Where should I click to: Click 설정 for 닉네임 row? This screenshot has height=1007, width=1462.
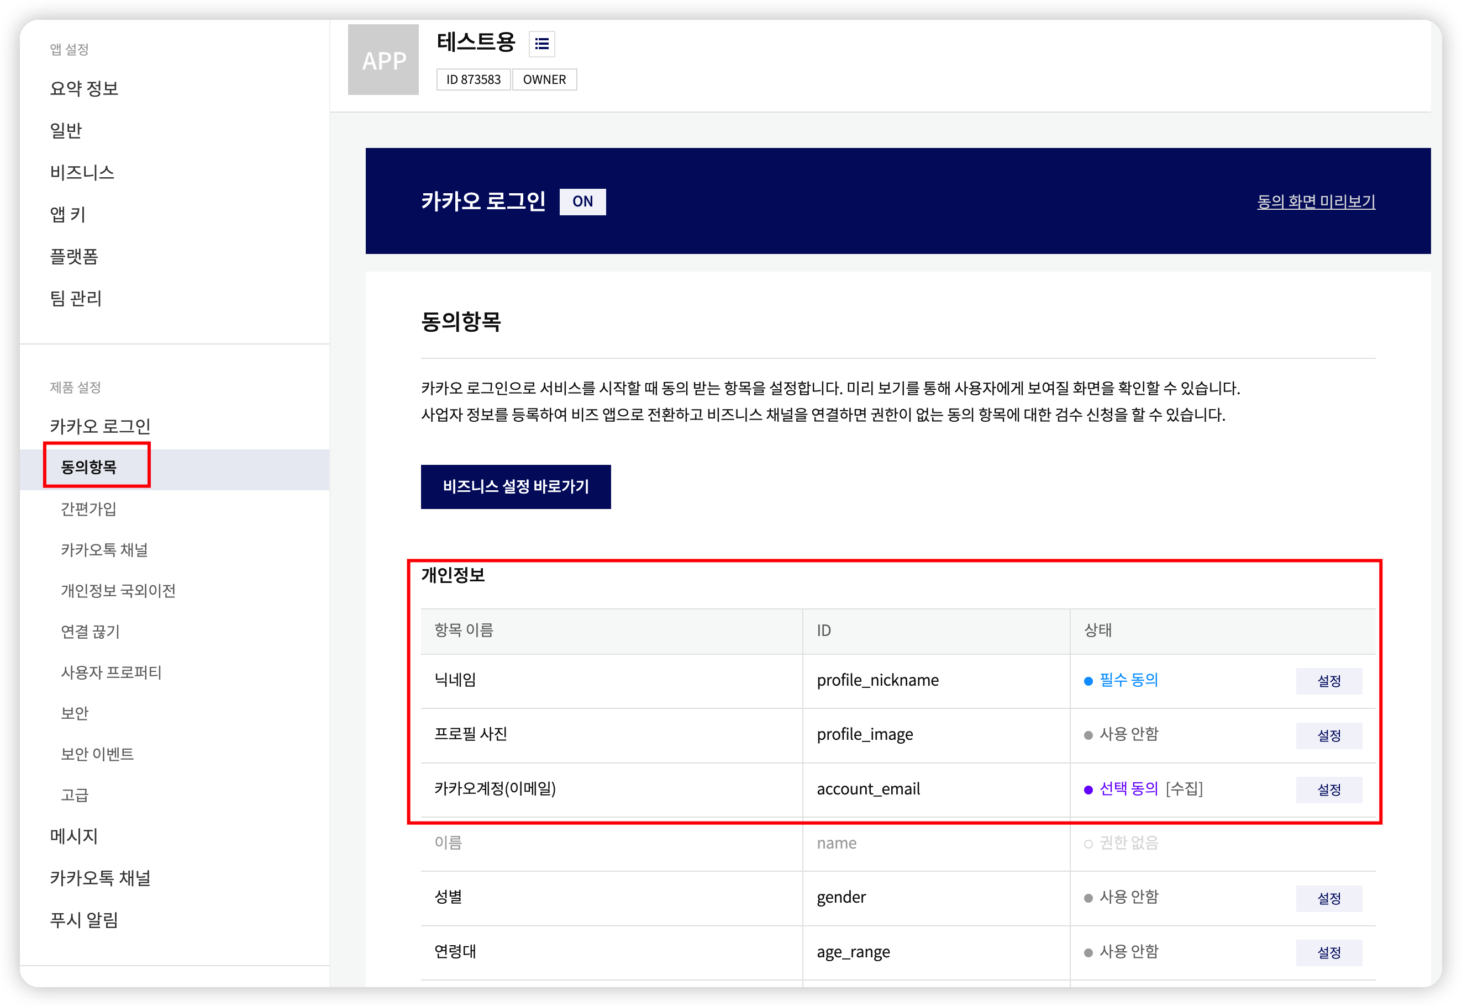pyautogui.click(x=1328, y=681)
